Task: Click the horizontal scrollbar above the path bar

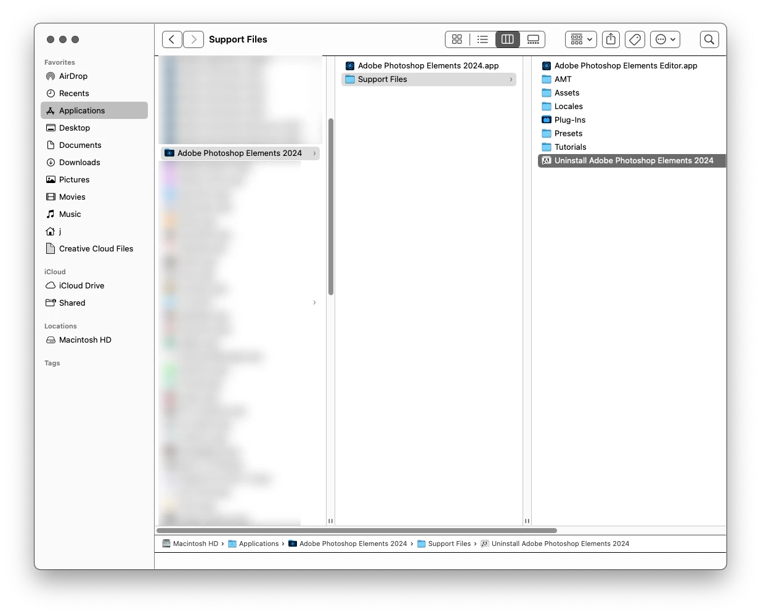Action: (357, 531)
